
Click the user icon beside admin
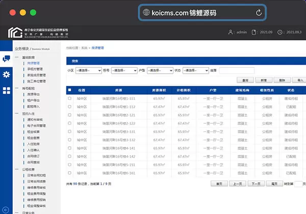click(231, 32)
